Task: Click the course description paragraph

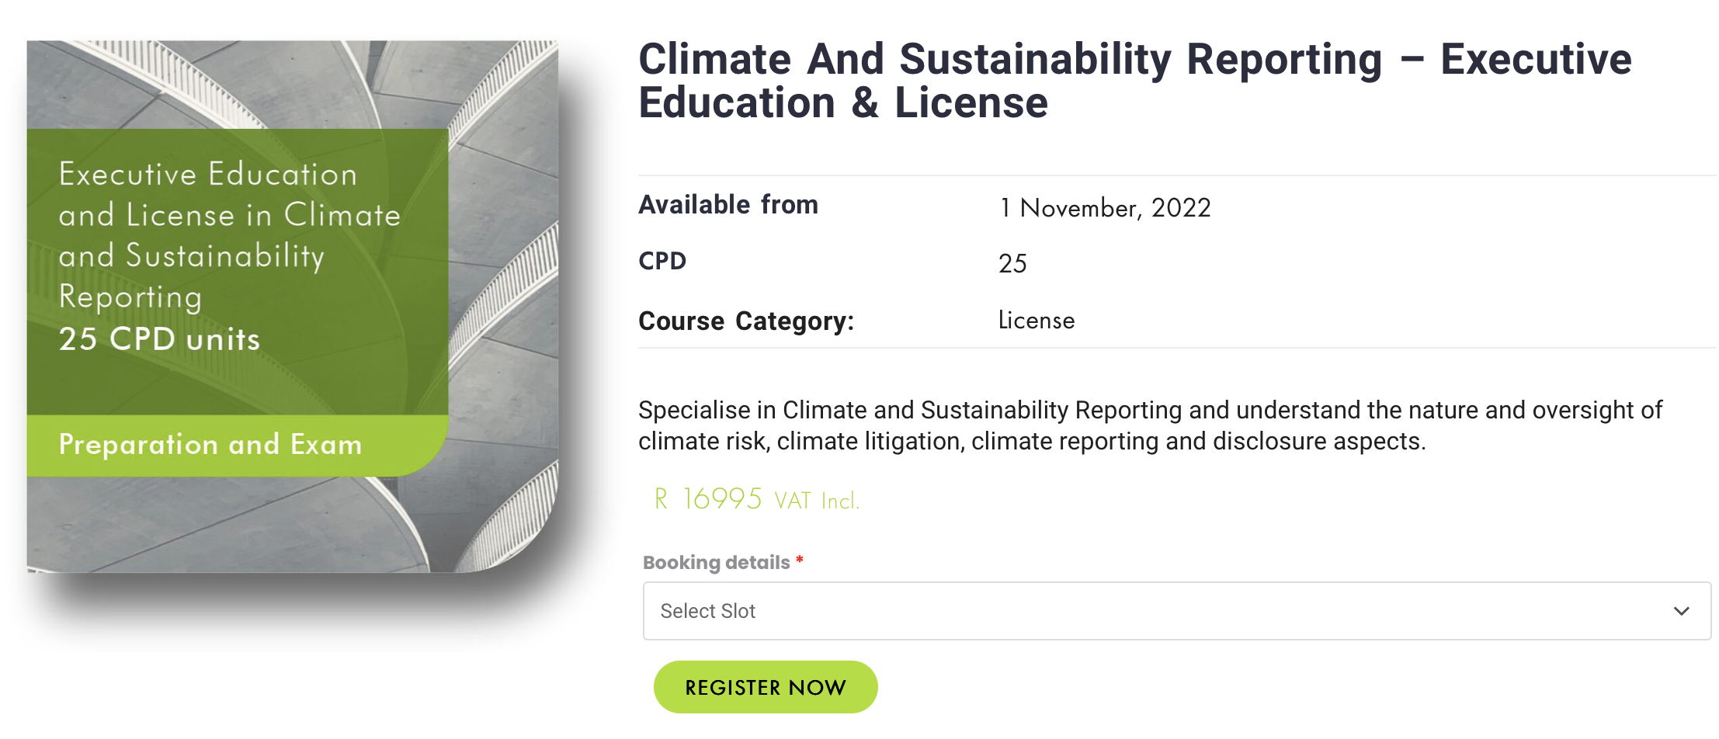Action: (x=1150, y=425)
